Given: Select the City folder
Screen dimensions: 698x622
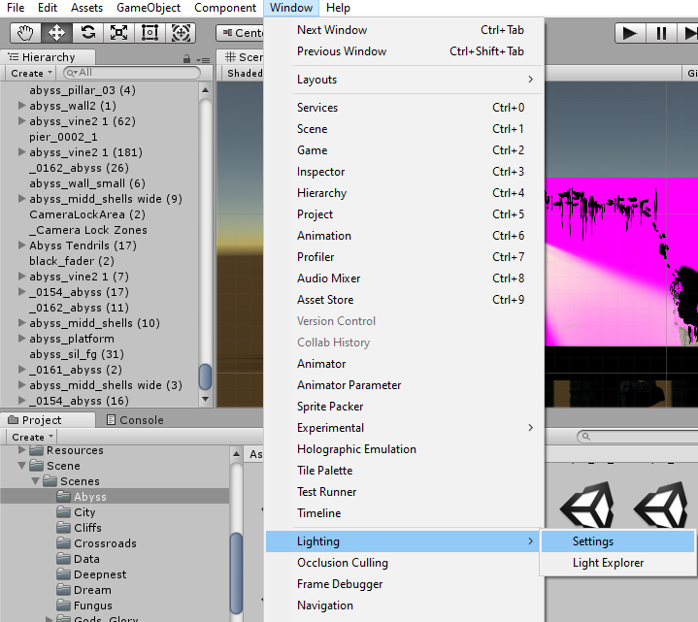Looking at the screenshot, I should click(x=76, y=512).
